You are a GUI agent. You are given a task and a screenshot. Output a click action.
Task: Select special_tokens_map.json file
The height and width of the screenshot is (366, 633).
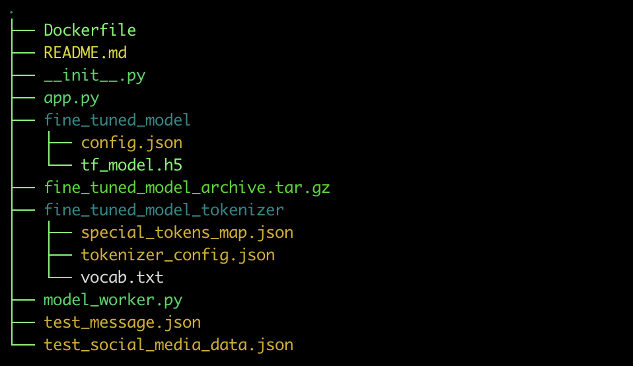point(187,233)
